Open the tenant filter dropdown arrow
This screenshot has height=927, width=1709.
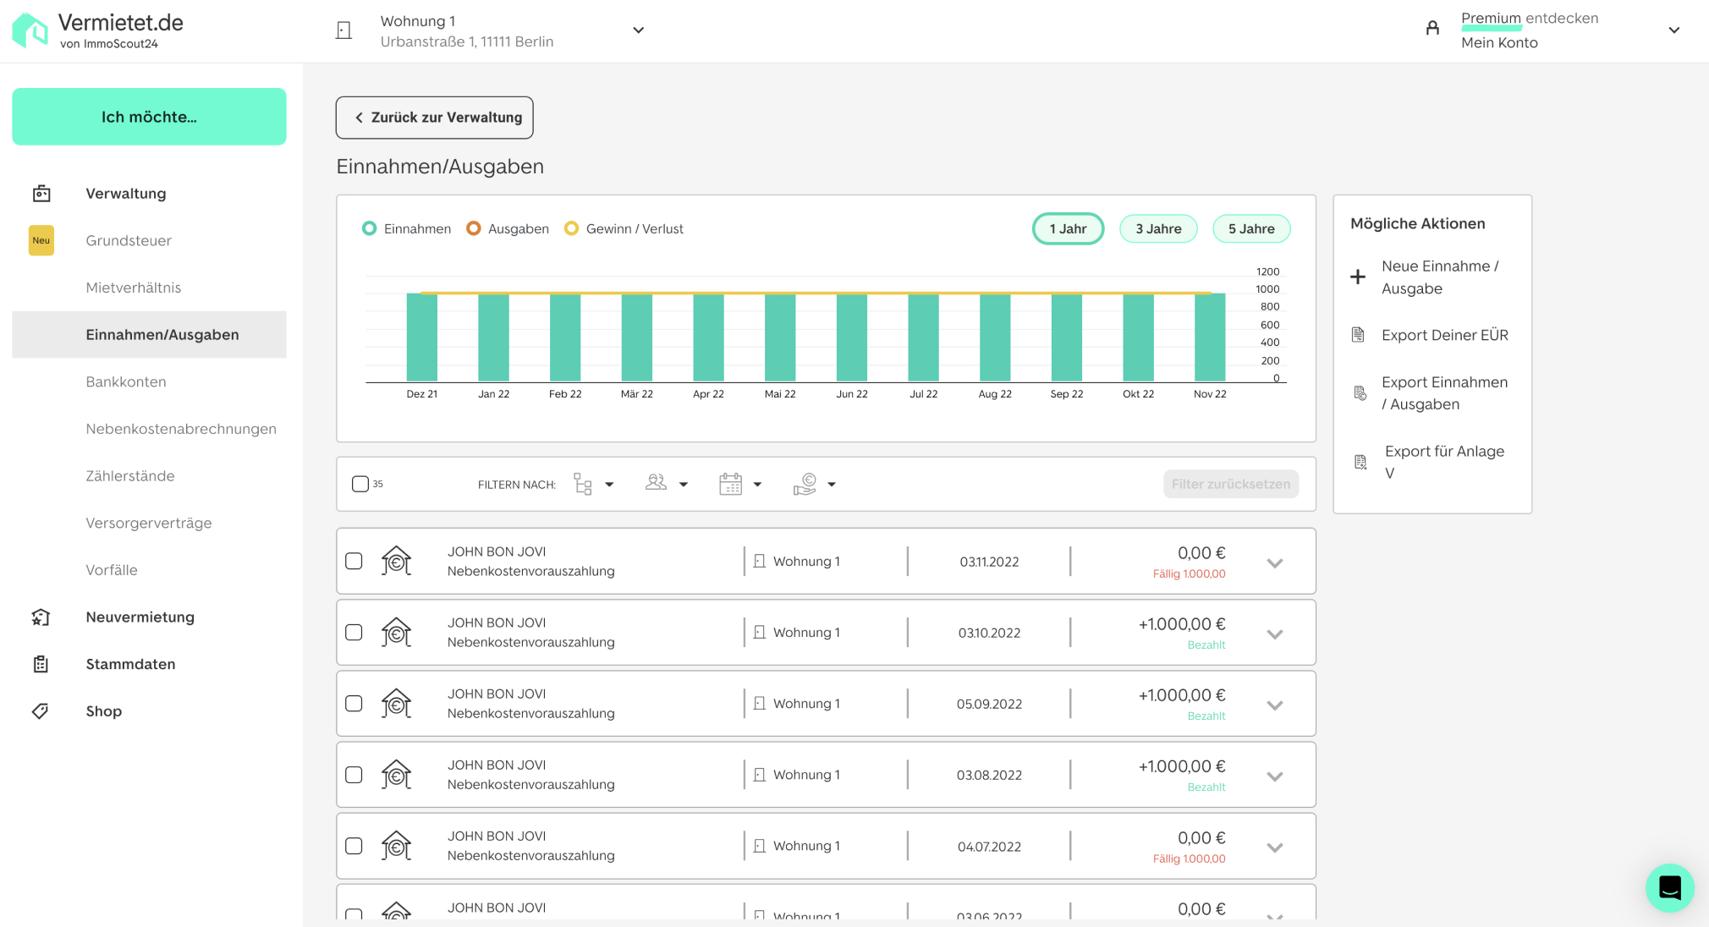tap(684, 485)
